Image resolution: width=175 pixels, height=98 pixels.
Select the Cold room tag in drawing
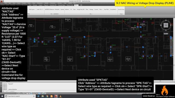click(52, 27)
